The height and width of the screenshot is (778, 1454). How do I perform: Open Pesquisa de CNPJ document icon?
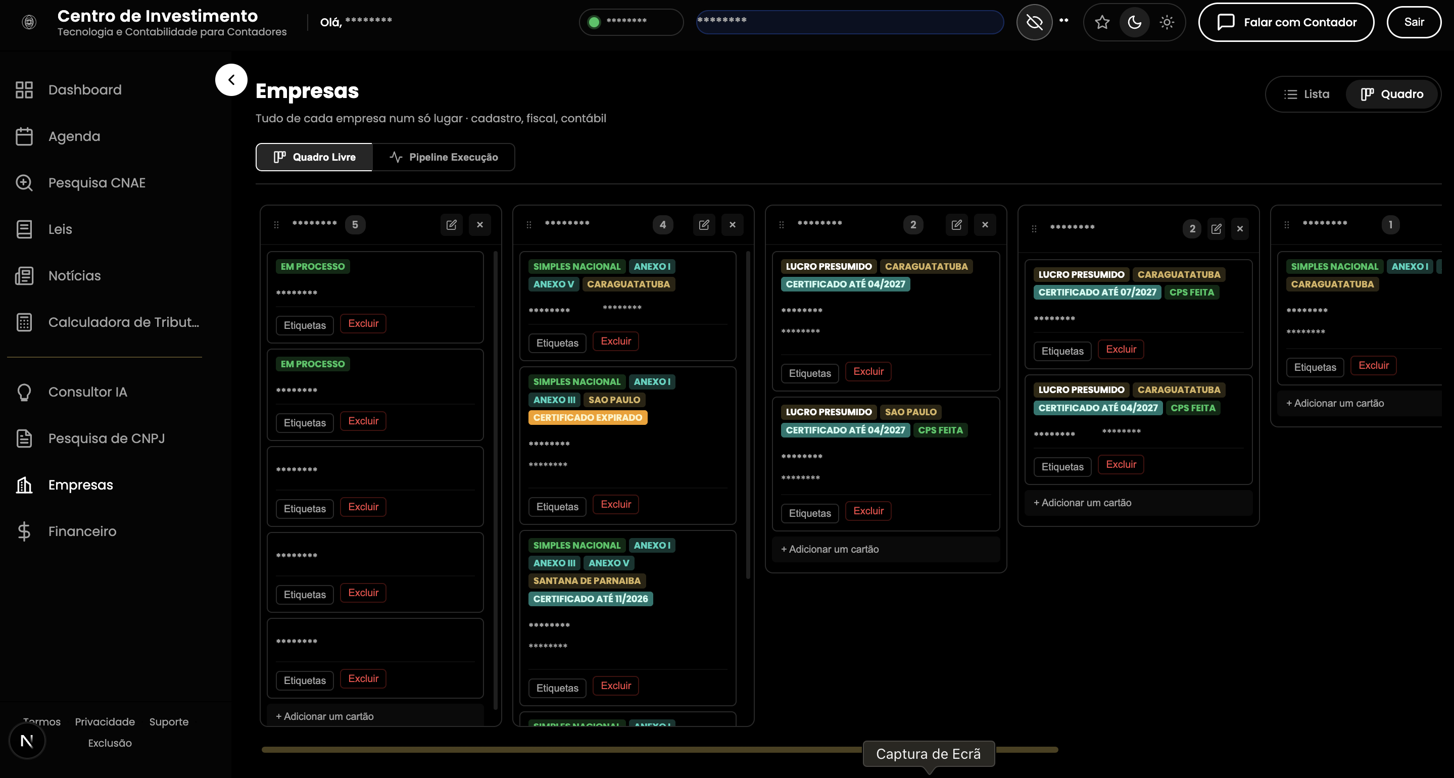[x=24, y=438]
